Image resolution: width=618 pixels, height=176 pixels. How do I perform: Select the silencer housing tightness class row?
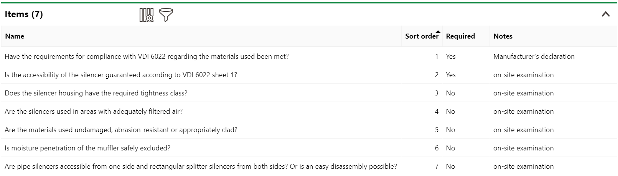point(96,93)
